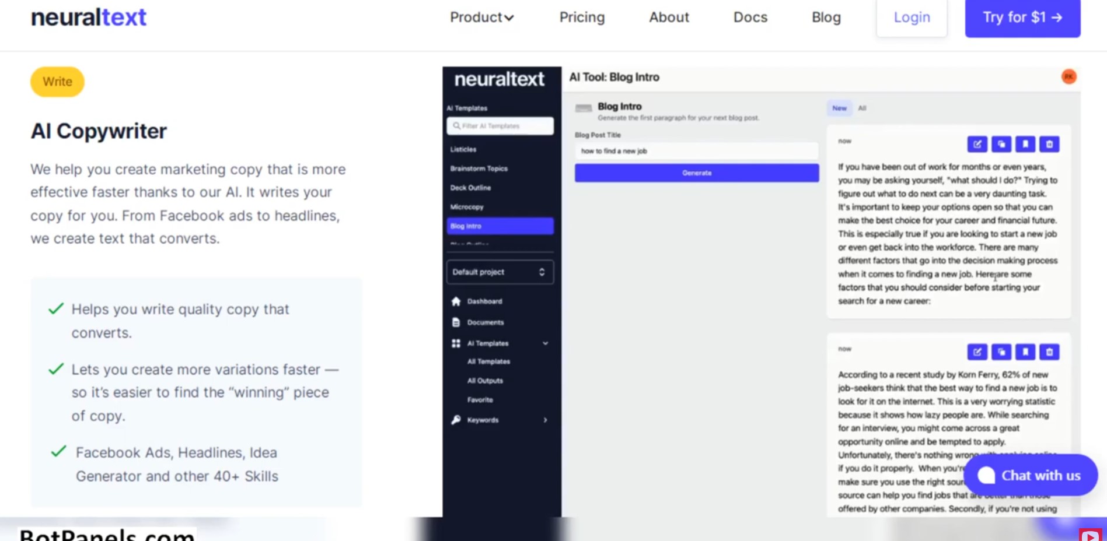1107x541 pixels.
Task: Select the Deck Outline template
Action: click(470, 188)
